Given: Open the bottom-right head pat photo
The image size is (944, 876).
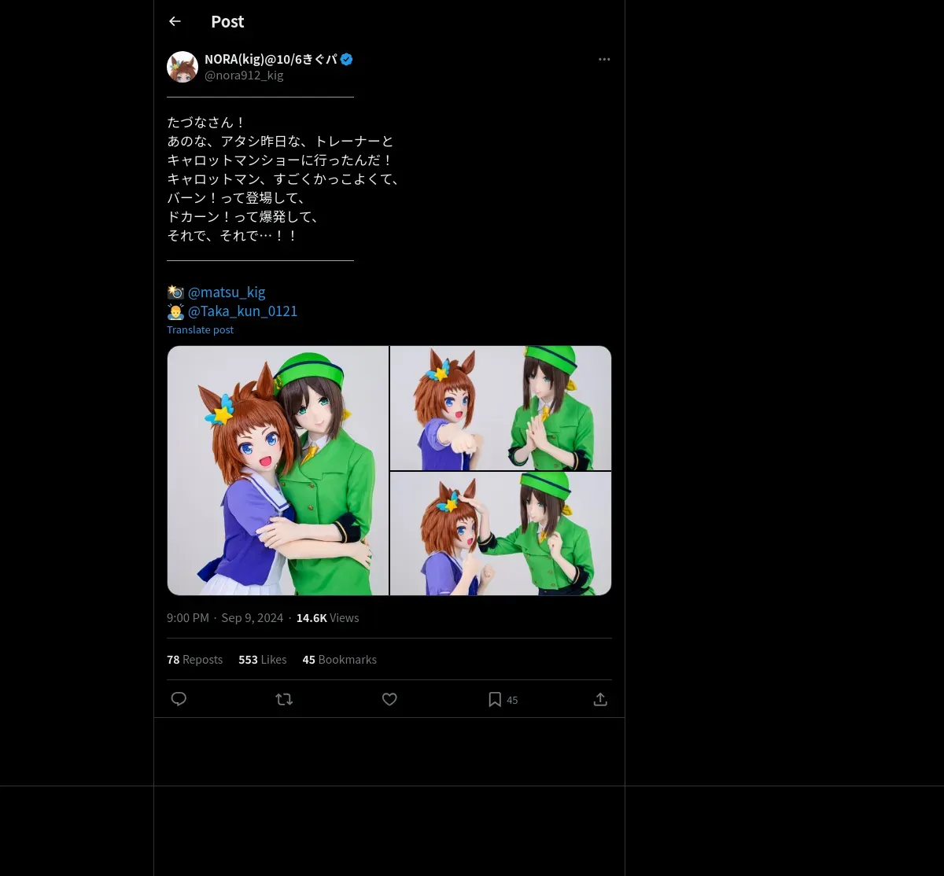Looking at the screenshot, I should tap(500, 534).
